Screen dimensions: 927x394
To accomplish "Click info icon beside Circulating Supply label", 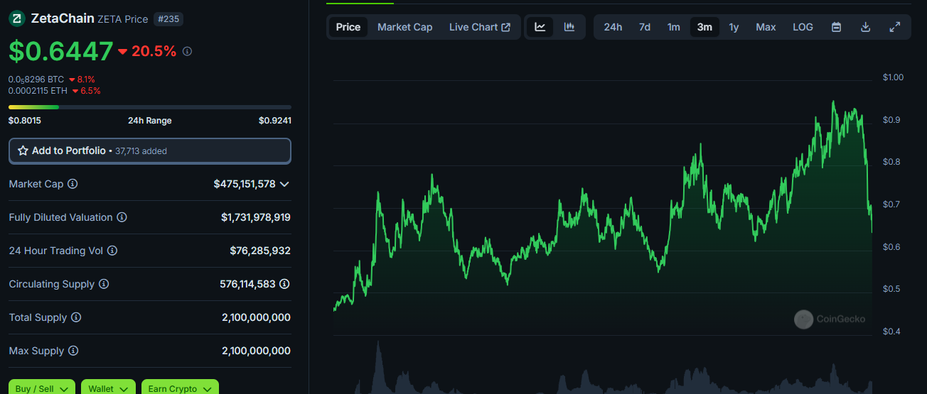I will pos(104,284).
